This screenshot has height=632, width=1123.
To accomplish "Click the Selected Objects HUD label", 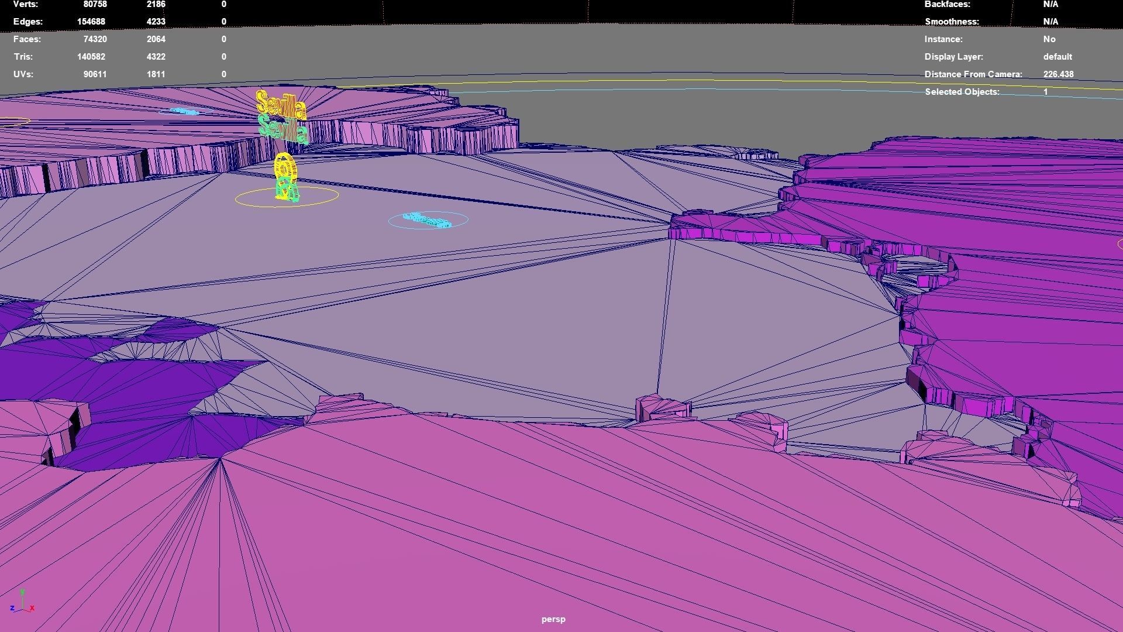I will [962, 92].
